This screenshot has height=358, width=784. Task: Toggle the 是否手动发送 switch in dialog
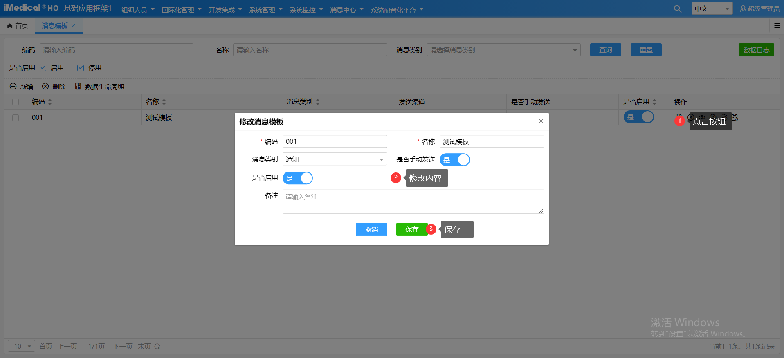[455, 160]
